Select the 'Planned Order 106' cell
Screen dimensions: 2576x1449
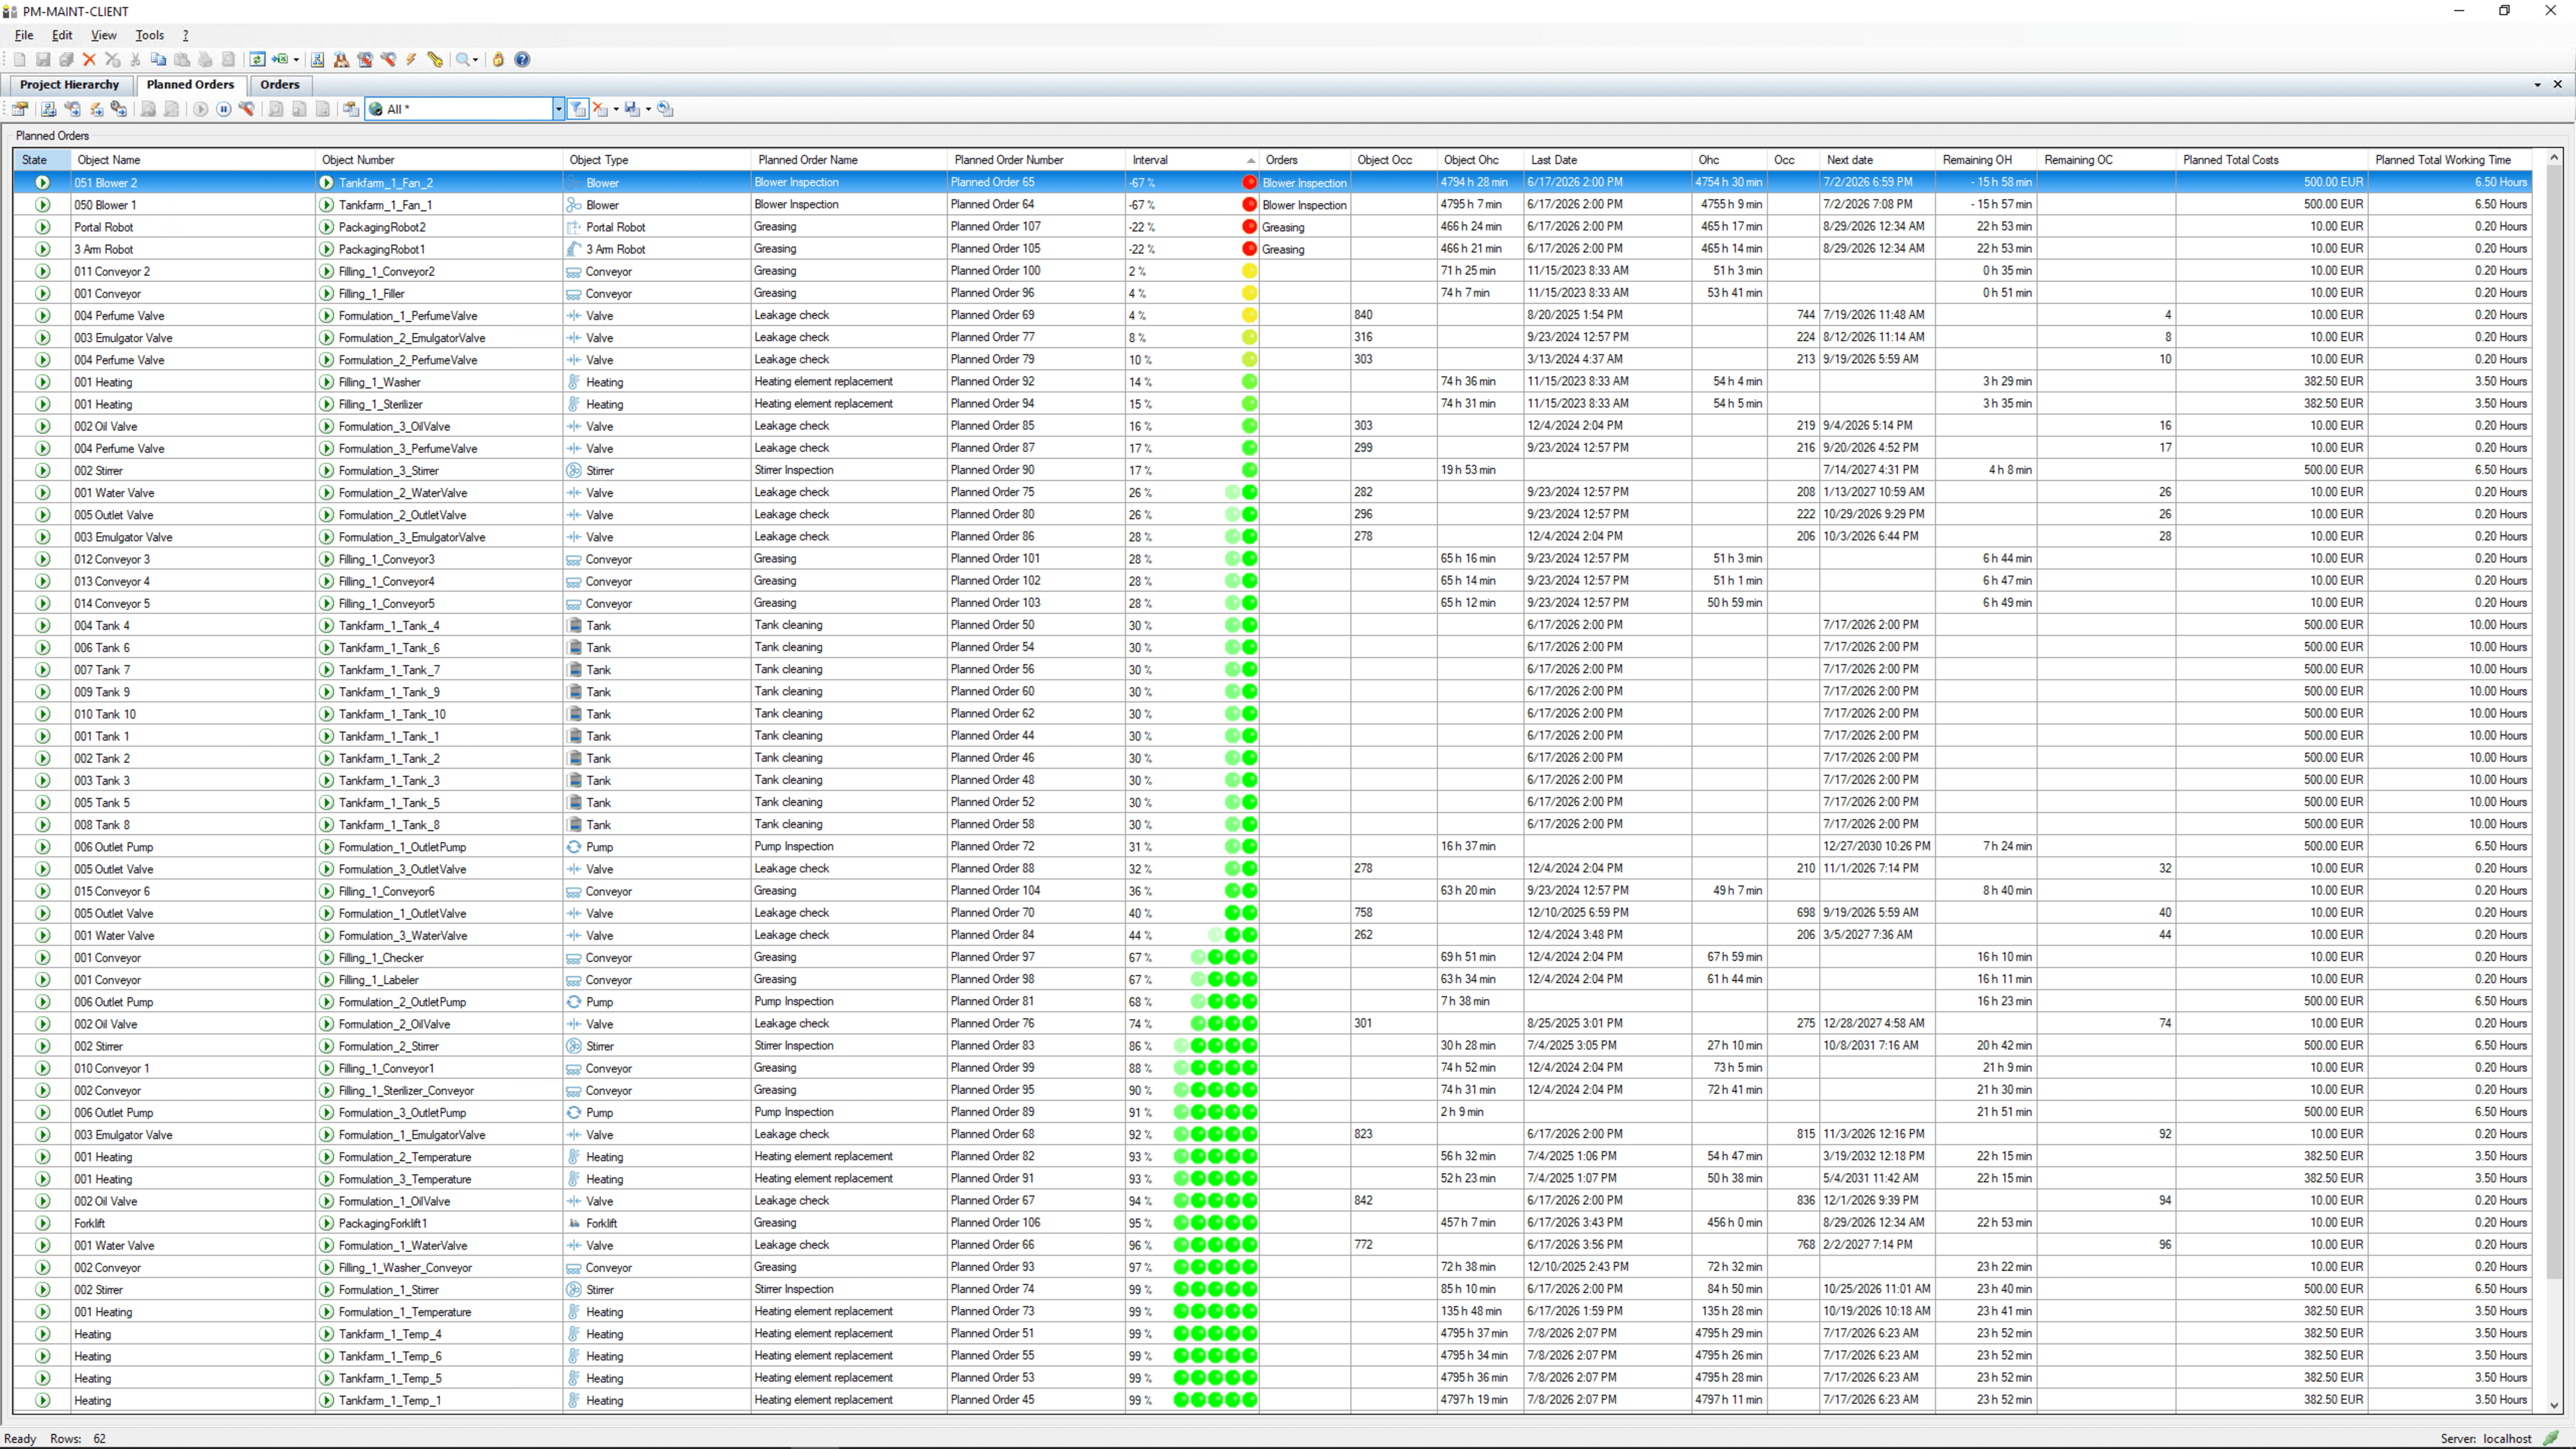(1035, 1223)
